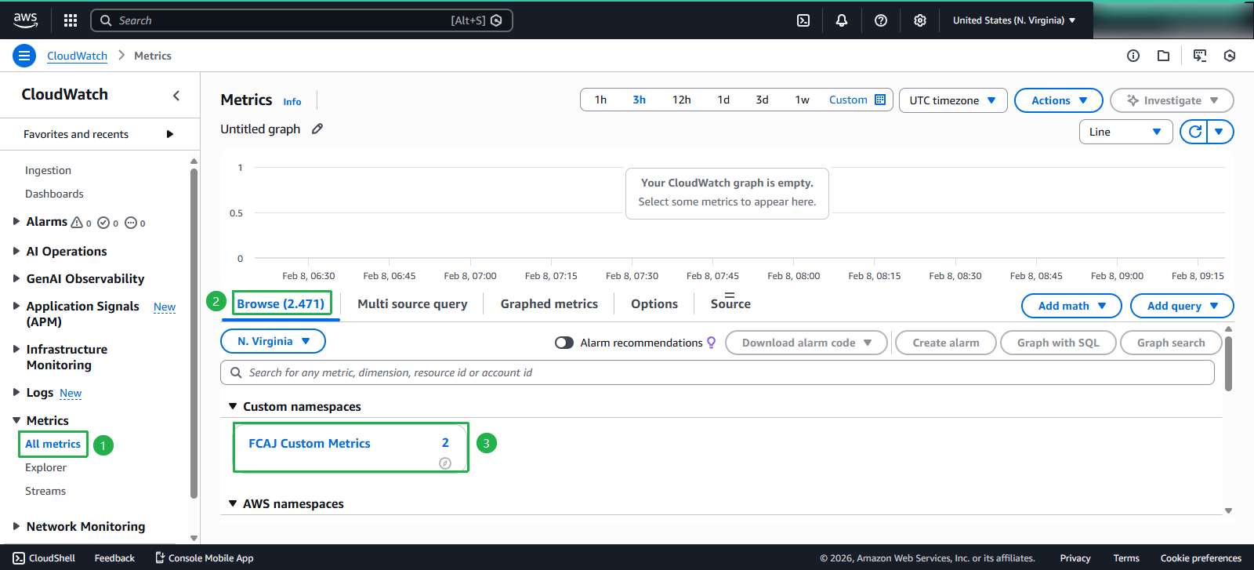
Task: Collapse the Custom namespaces group
Action: 233,406
